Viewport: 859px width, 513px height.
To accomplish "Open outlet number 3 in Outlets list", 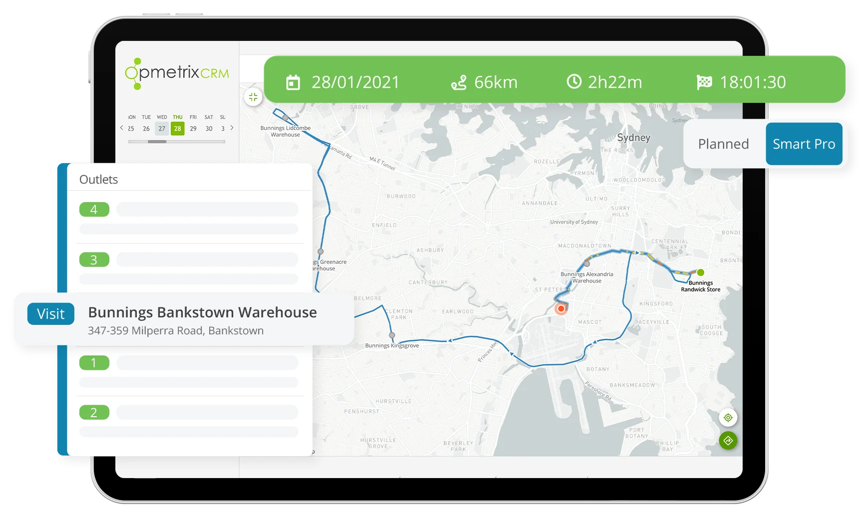I will 94,260.
